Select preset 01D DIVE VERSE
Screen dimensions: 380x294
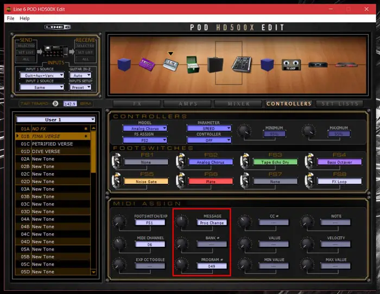click(53, 151)
